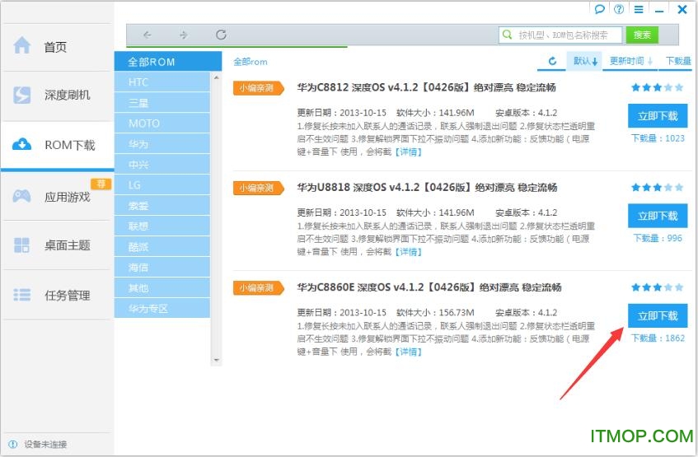Download the 华为C8860E ROM now

tap(658, 316)
